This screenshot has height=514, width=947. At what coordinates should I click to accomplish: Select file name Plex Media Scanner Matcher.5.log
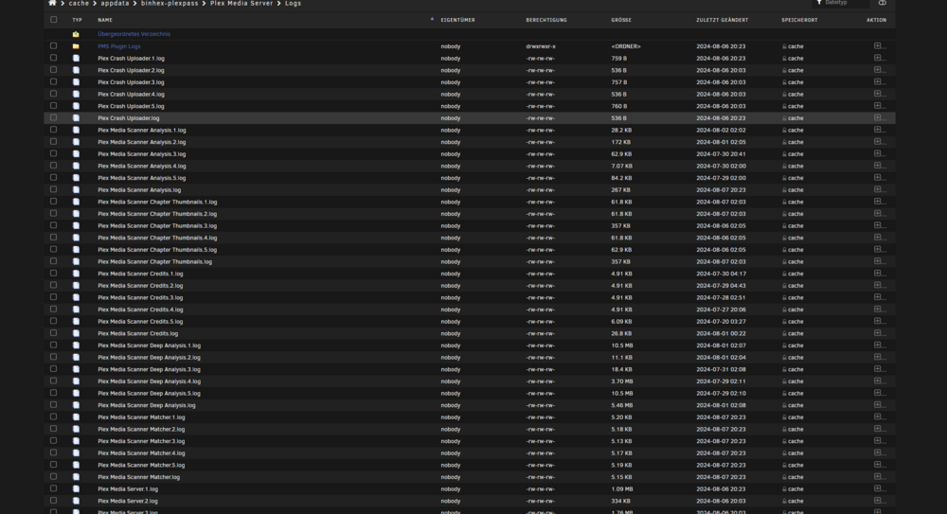point(141,465)
